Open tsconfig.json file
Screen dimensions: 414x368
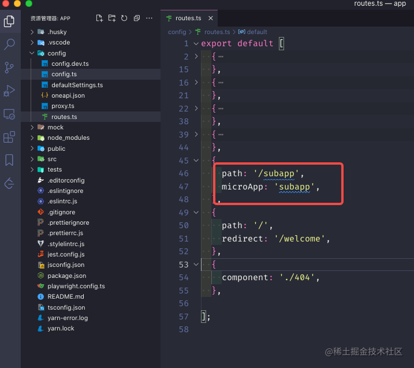(x=91, y=307)
